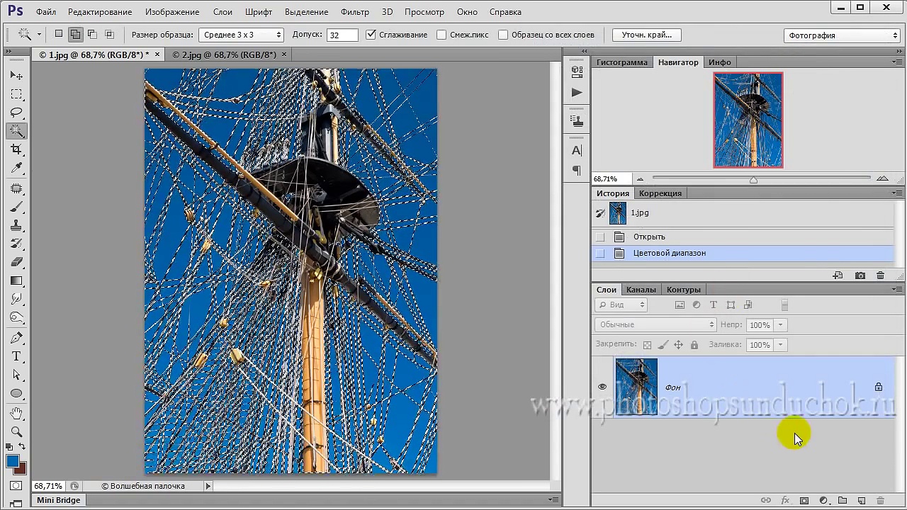Click the background color swatch
907x510 pixels.
pos(21,469)
